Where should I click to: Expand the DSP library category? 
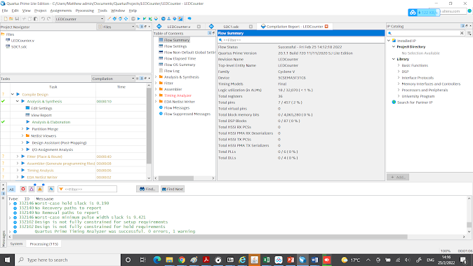[x=399, y=72]
